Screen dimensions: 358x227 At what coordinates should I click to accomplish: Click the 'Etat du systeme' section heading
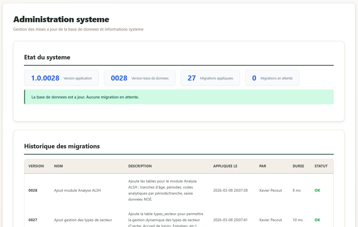[47, 57]
